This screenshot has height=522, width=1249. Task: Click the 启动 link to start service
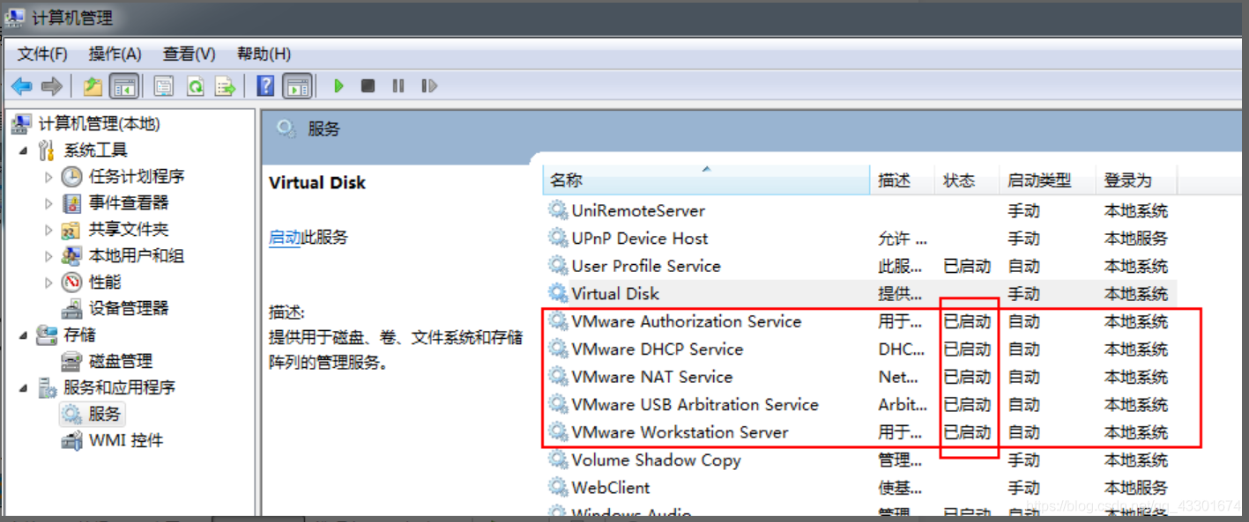pyautogui.click(x=285, y=237)
